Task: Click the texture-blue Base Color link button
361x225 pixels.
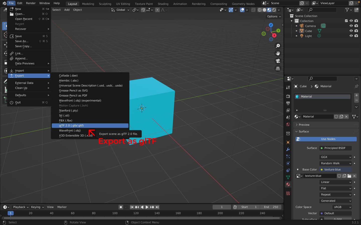Action: pyautogui.click(x=335, y=169)
